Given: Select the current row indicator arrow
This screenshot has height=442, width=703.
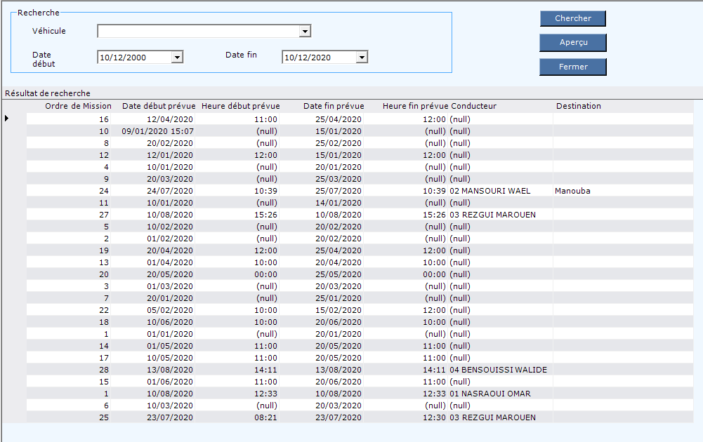Looking at the screenshot, I should [7, 119].
